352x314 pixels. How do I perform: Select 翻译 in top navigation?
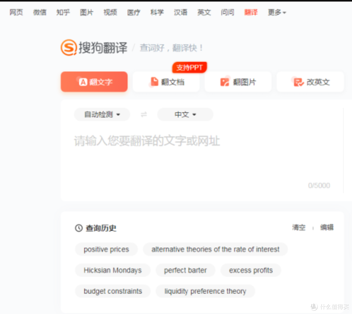point(251,12)
